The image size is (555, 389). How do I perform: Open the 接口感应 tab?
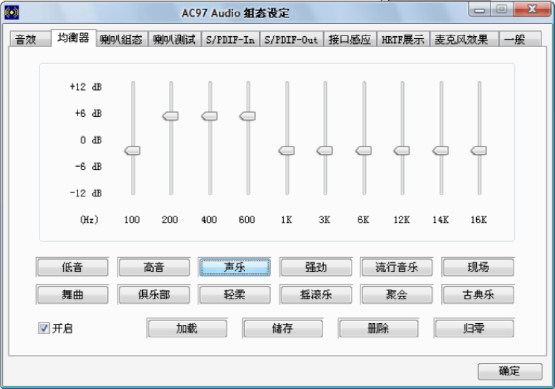350,39
